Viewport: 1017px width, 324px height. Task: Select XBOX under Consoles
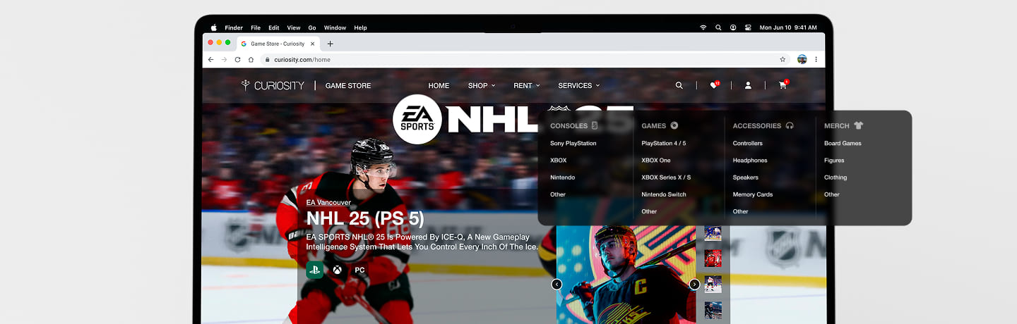[558, 160]
